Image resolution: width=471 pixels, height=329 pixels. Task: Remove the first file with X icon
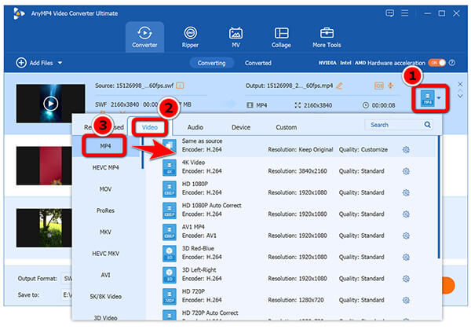[x=460, y=84]
